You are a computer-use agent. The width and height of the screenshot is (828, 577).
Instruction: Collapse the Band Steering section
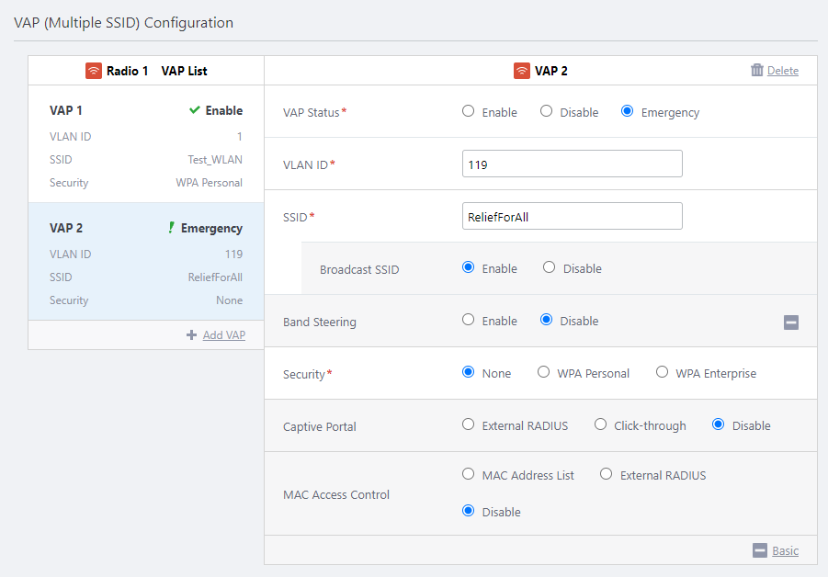click(x=790, y=322)
